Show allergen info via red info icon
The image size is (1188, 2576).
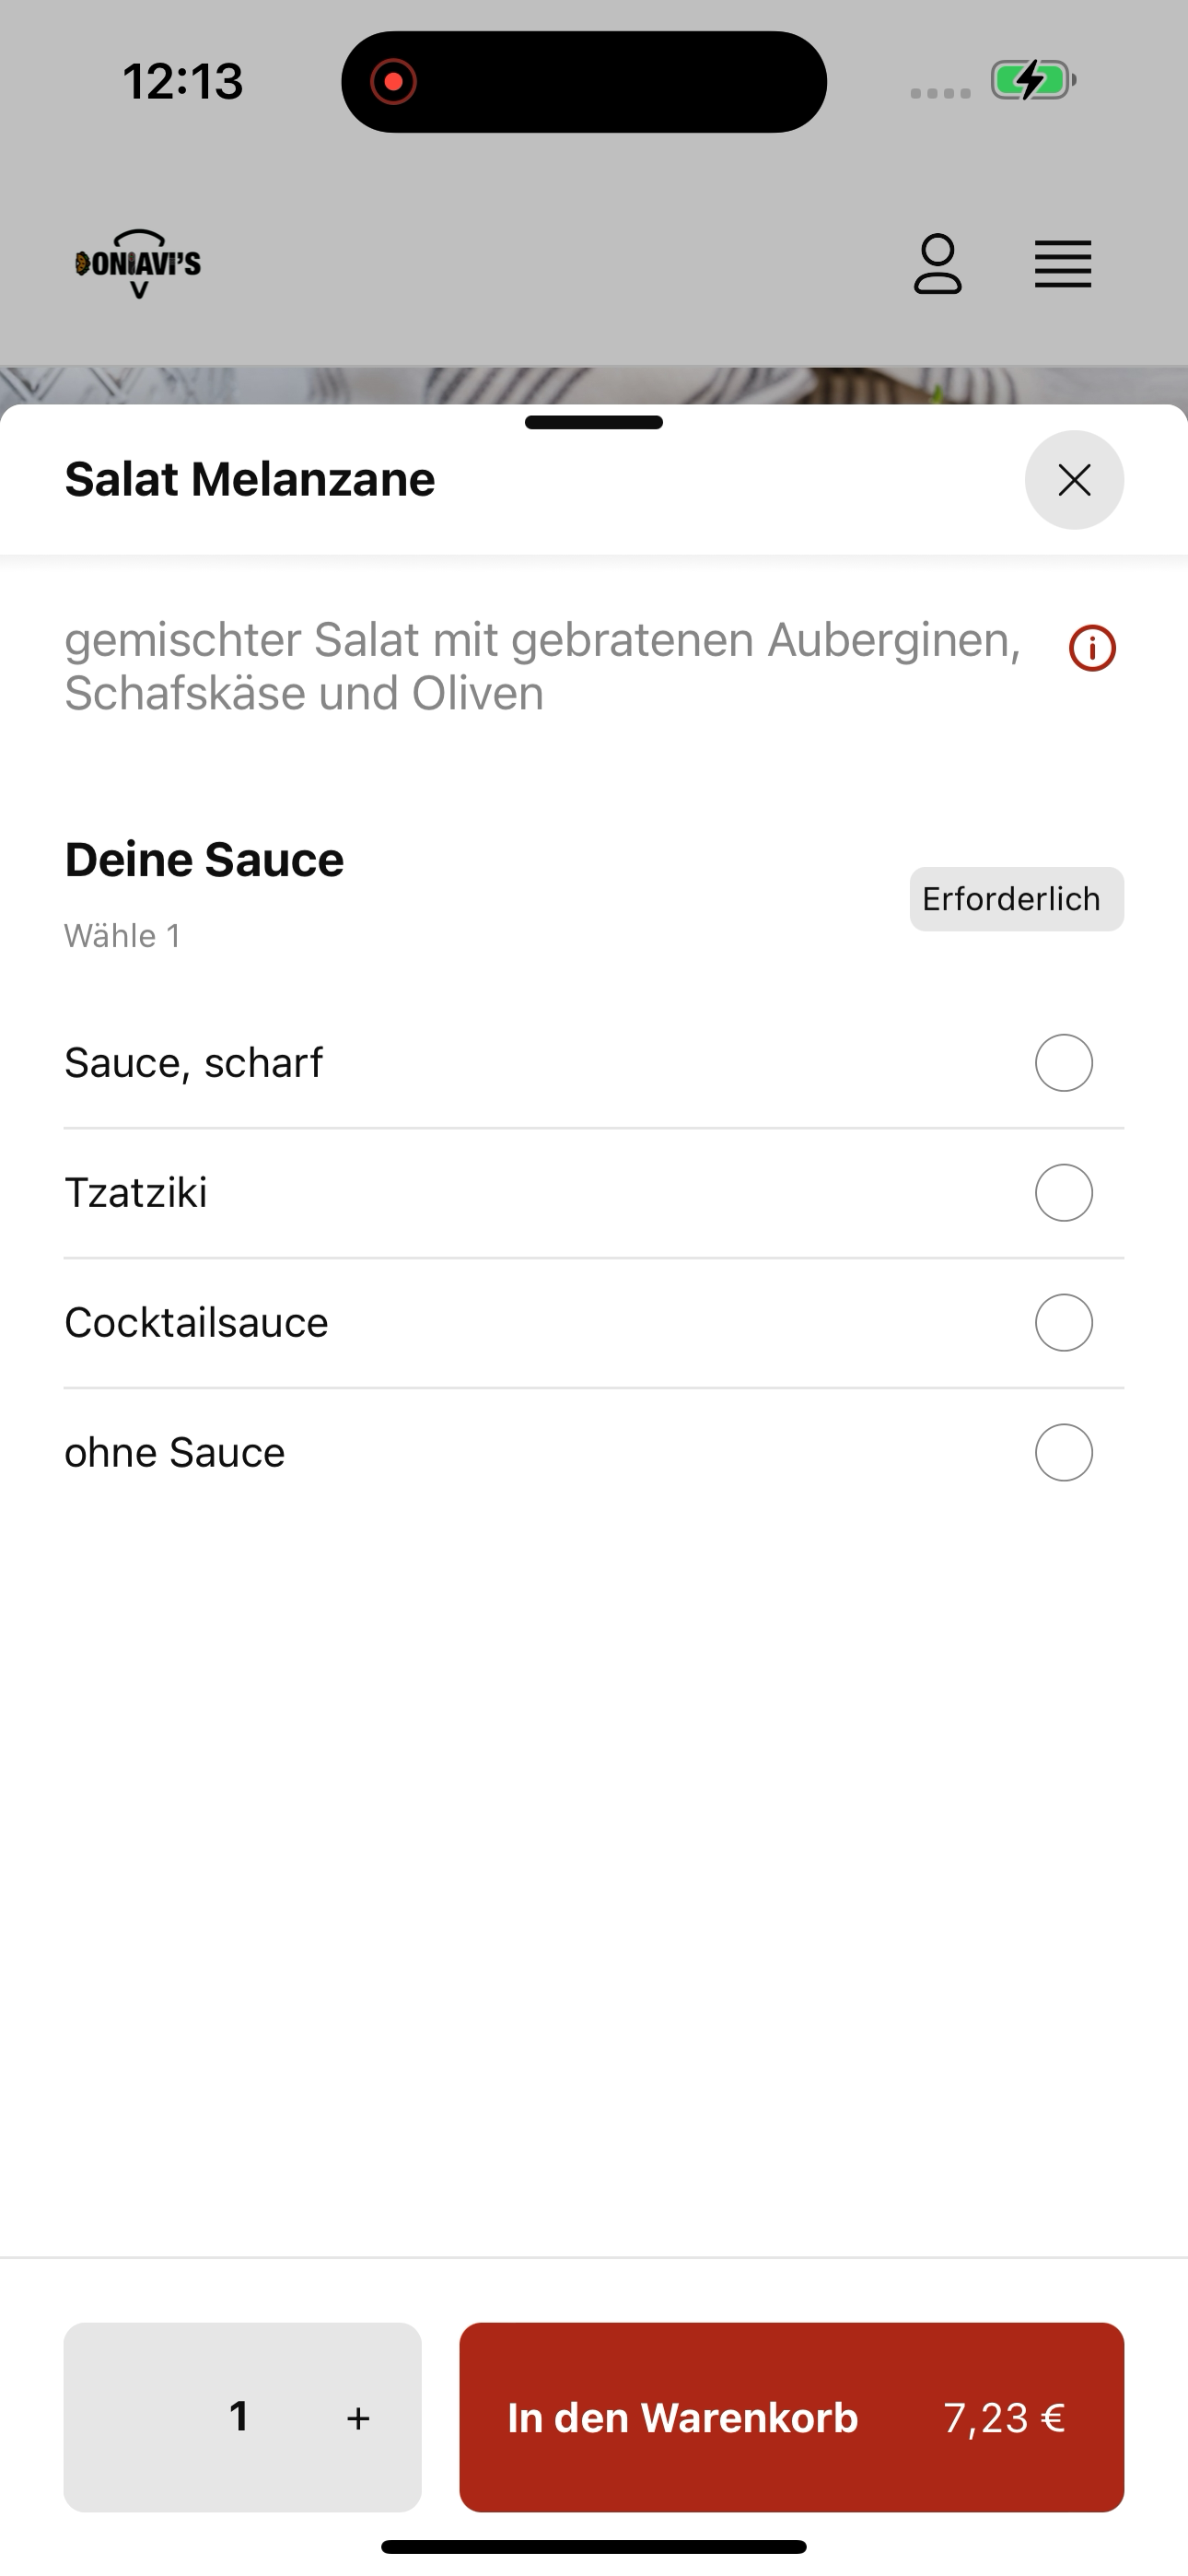coord(1092,648)
